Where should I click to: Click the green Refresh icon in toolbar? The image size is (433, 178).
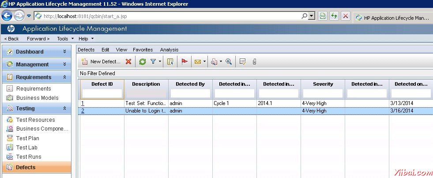(x=143, y=62)
